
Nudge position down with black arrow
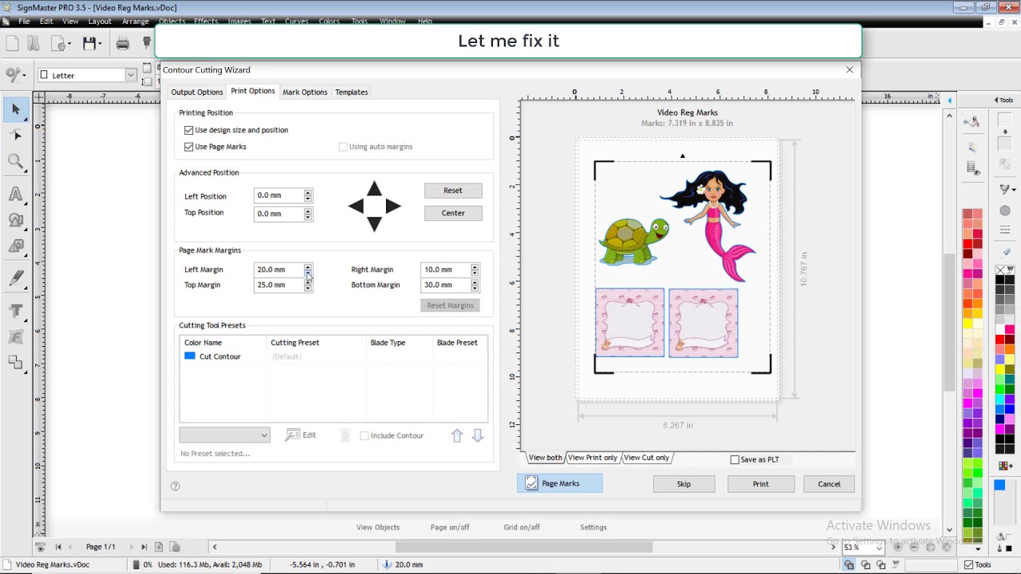coord(375,225)
